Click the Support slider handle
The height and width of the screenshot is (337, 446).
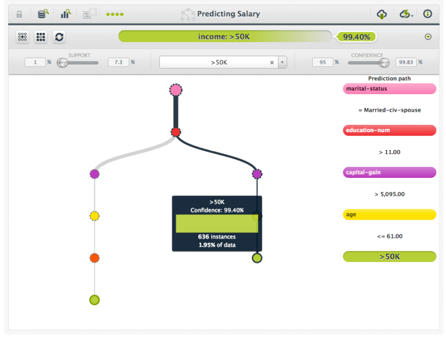tap(62, 62)
